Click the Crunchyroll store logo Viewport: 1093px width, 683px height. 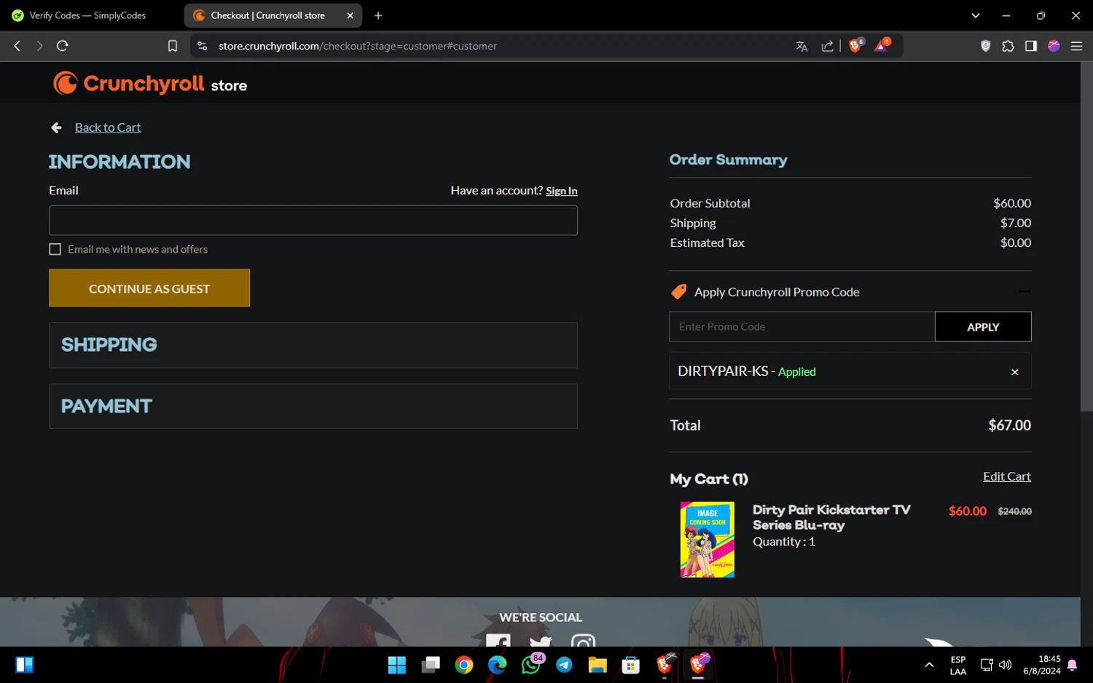click(x=150, y=84)
